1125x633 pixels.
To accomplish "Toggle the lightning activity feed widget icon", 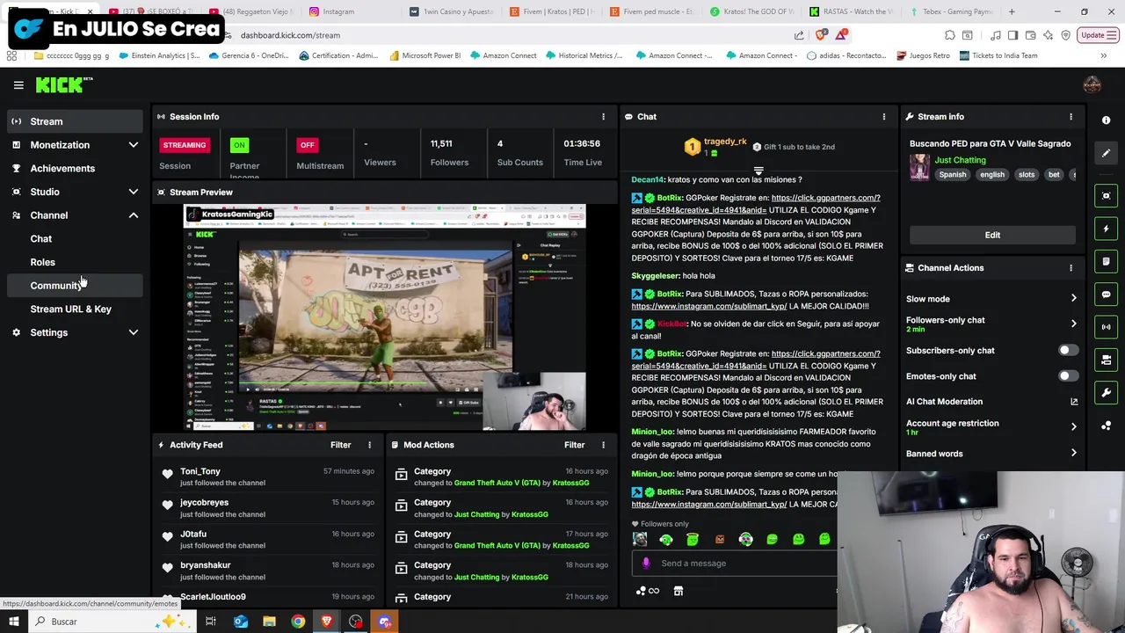I will coord(1107,229).
